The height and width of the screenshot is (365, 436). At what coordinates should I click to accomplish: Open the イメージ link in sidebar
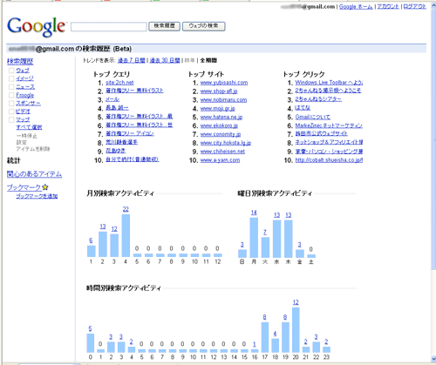click(24, 78)
